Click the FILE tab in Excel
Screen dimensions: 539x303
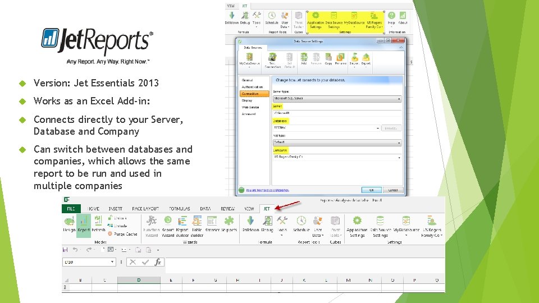71,209
